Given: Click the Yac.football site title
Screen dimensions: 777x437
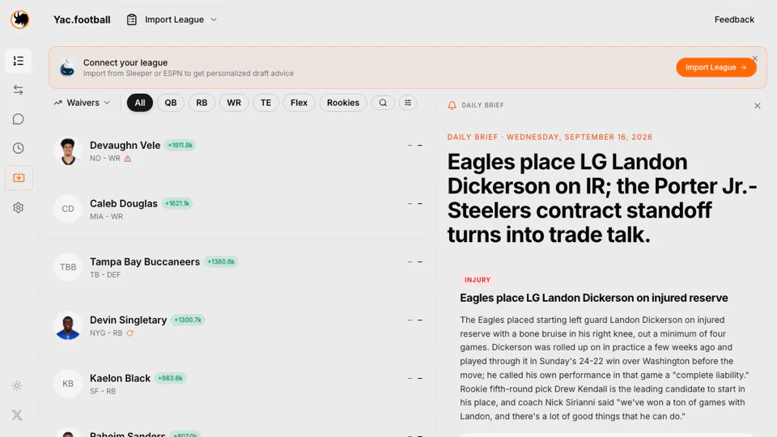Looking at the screenshot, I should click(82, 19).
